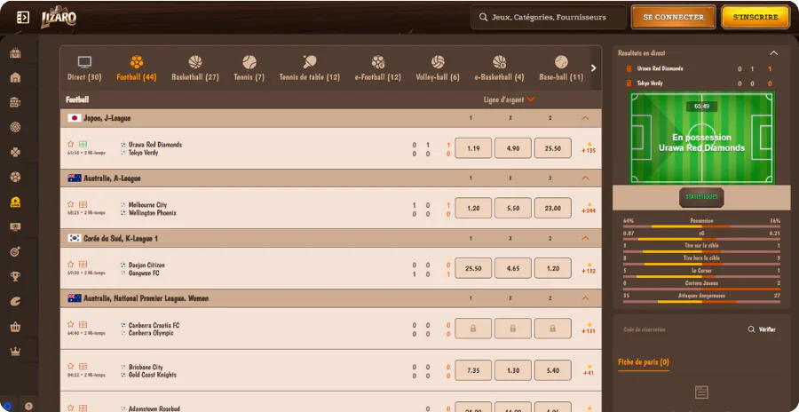Favorite the Daejon Citizen match star
The image size is (799, 412).
(x=71, y=264)
